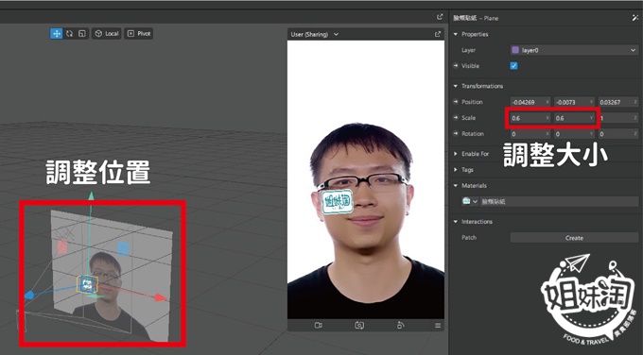Open the material type icon dropdown

[470, 201]
